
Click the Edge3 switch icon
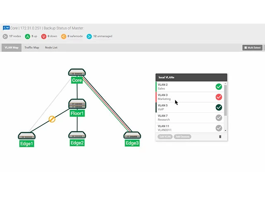[132, 135]
